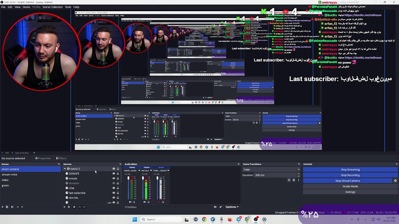Image resolution: width=399 pixels, height=224 pixels.
Task: Delete the selected source with trash icon
Action: (69, 207)
